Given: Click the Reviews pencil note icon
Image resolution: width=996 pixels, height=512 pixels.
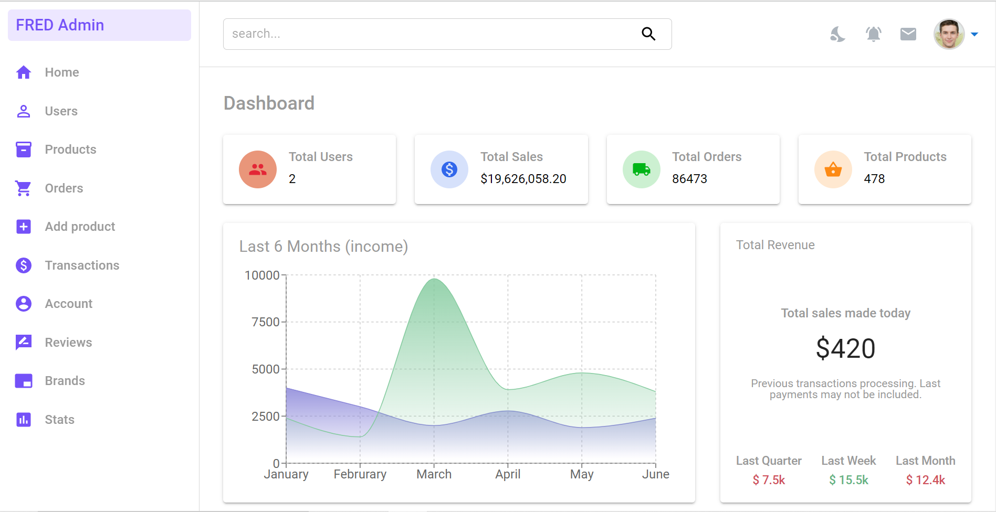Looking at the screenshot, I should (24, 343).
